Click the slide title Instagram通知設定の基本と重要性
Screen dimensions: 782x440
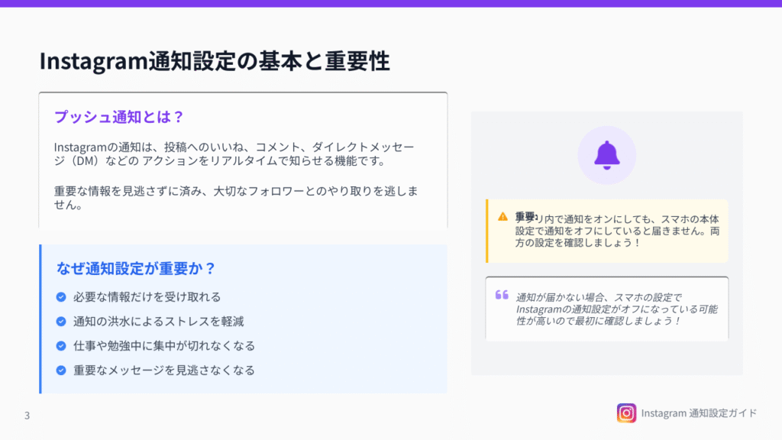[x=215, y=61]
